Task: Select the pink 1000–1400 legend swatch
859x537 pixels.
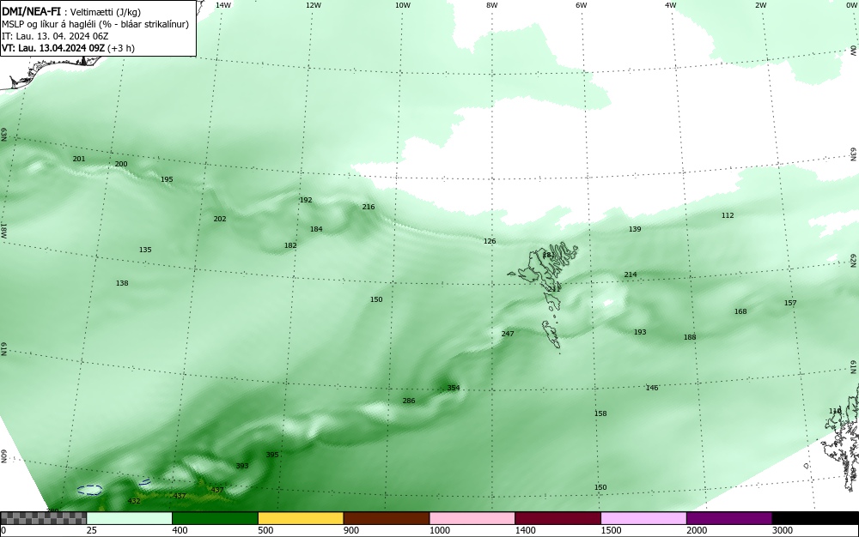Action: coord(472,518)
